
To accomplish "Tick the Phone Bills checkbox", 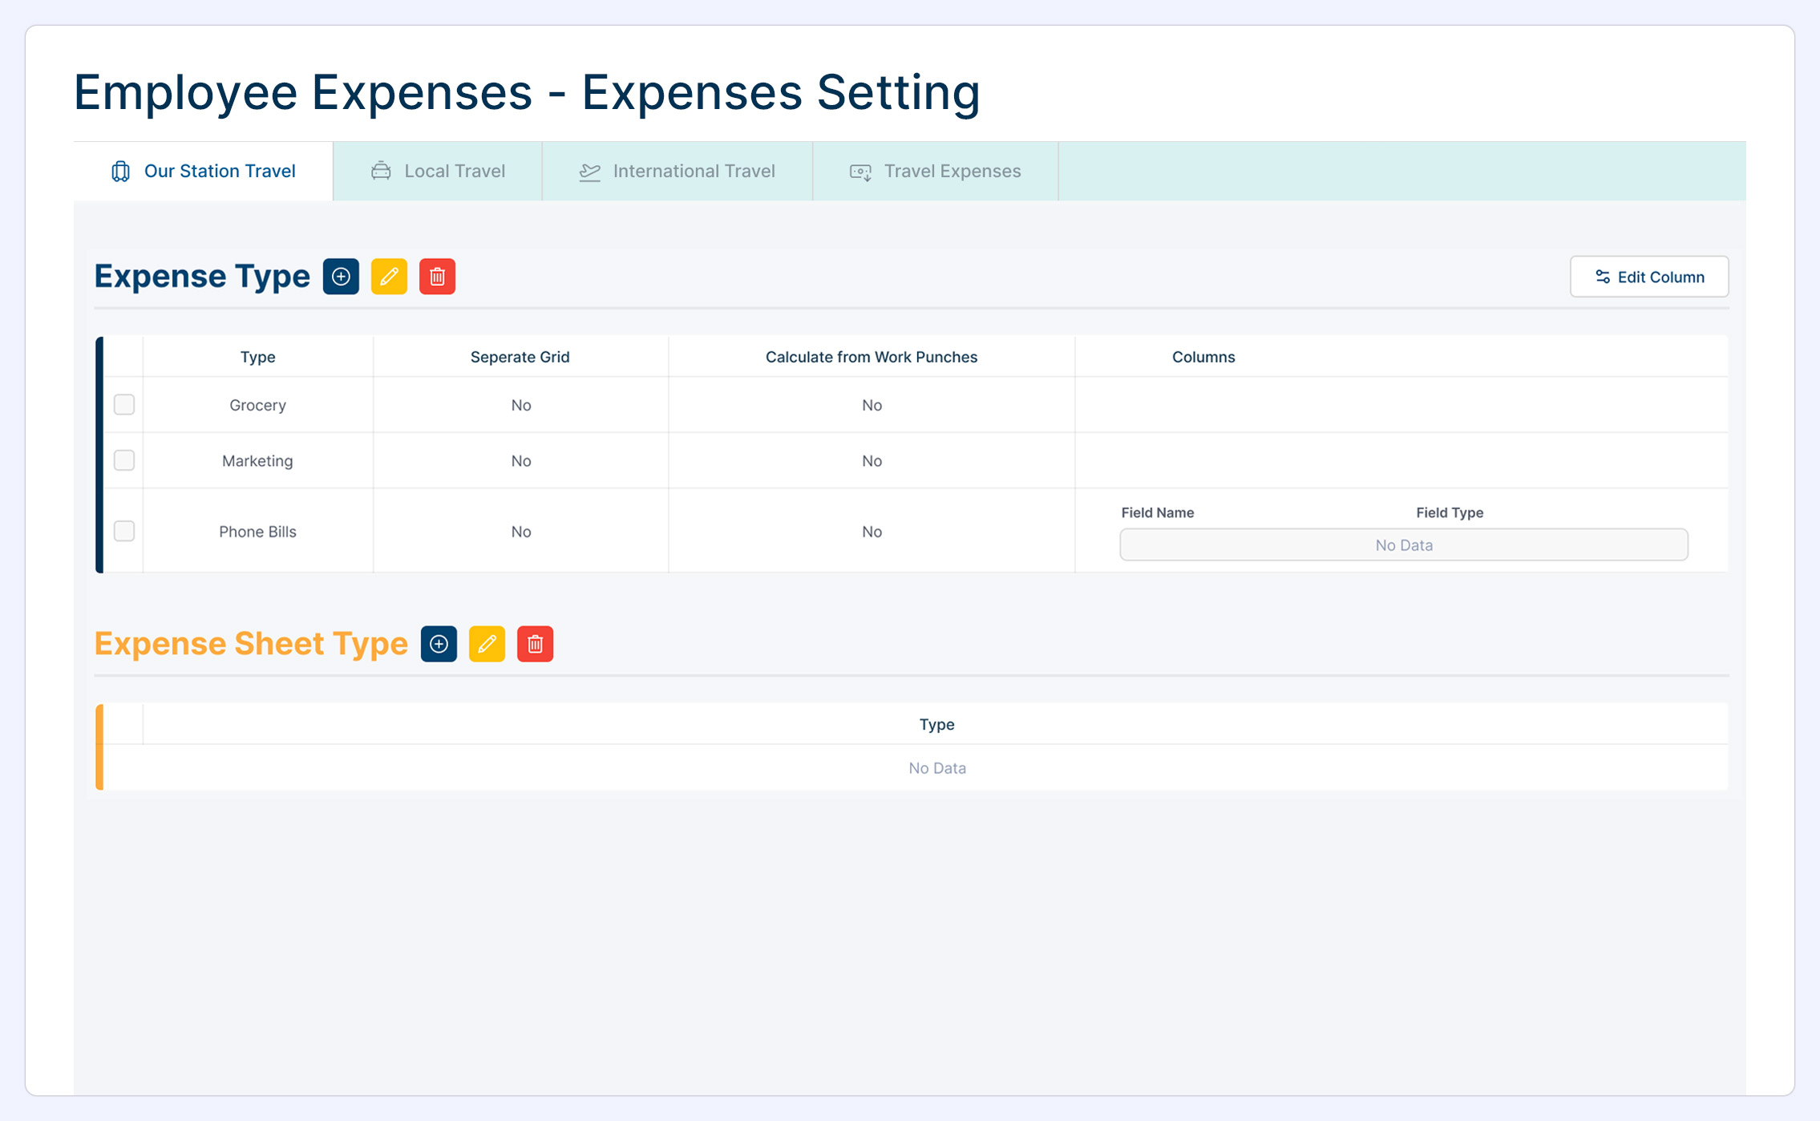I will [124, 531].
